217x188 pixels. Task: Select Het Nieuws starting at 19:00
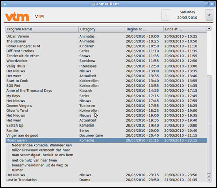coord(106,115)
